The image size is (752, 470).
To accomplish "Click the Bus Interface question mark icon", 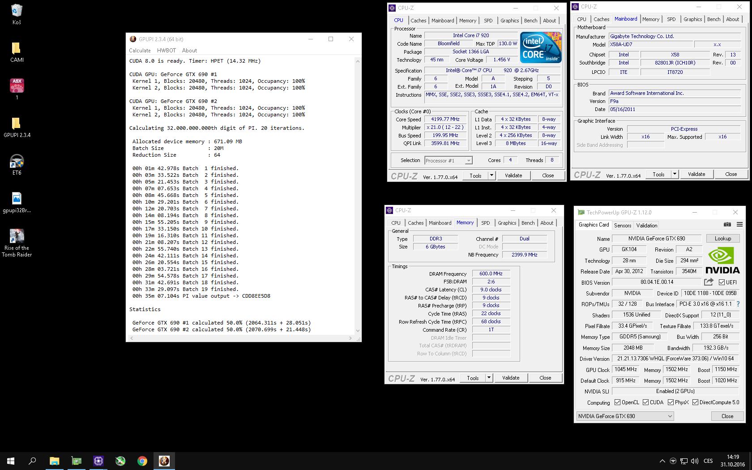I will [x=738, y=304].
